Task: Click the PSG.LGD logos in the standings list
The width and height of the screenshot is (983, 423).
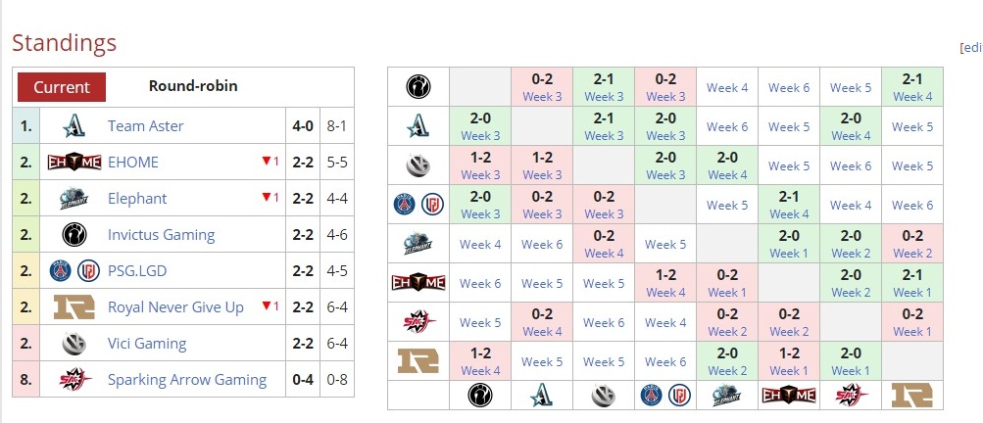Action: [74, 271]
